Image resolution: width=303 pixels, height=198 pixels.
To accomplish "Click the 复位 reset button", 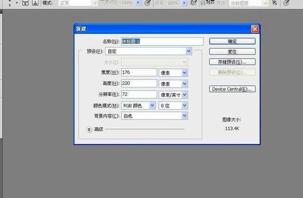I will point(232,52).
